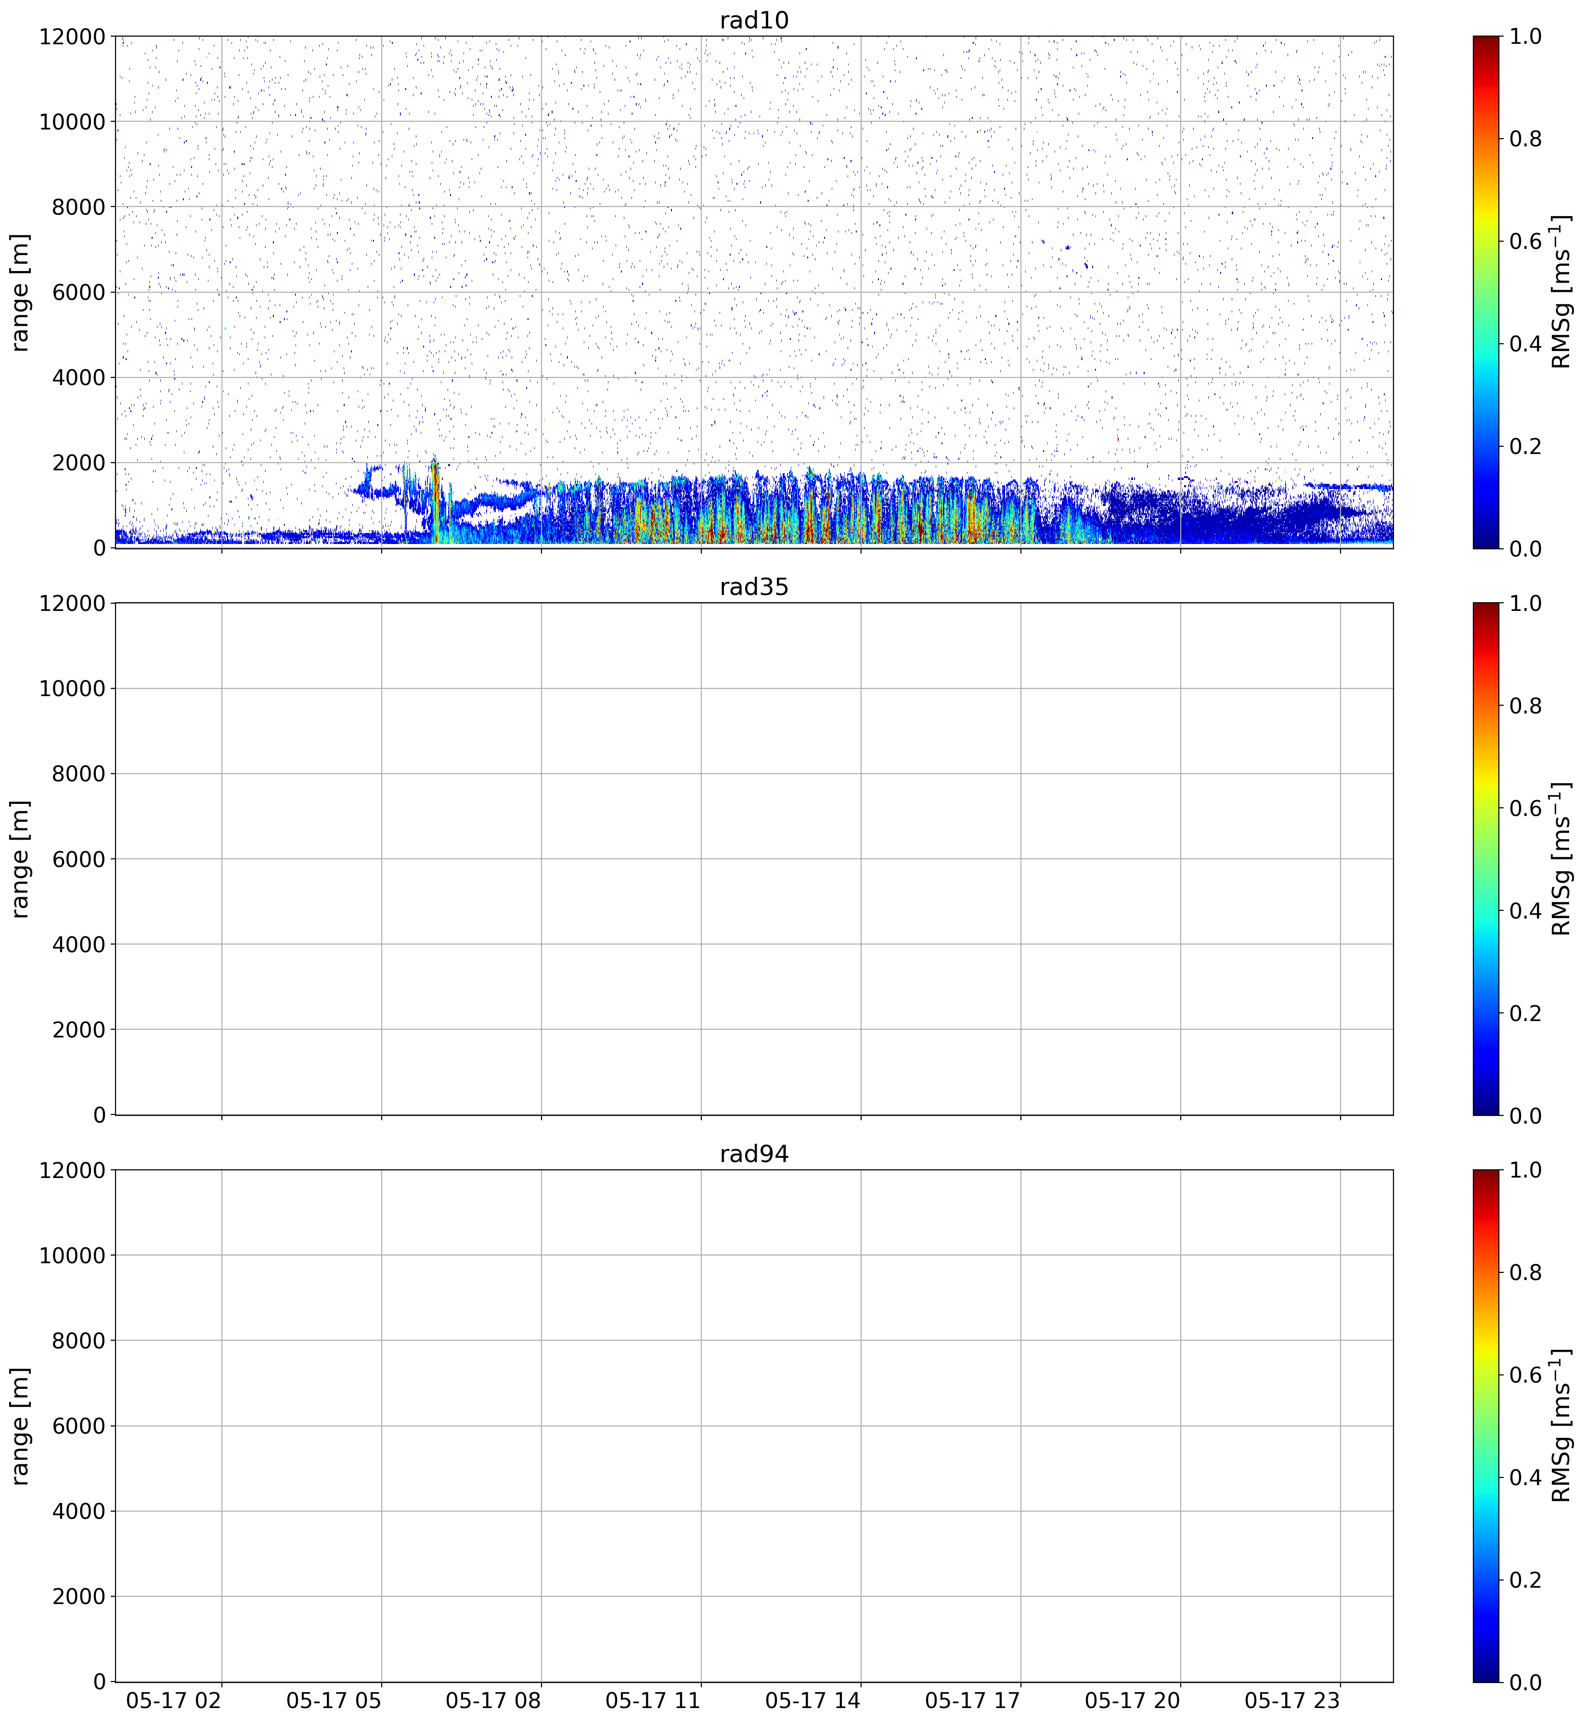Click the 4000 tick on rad94 y-axis
Image resolution: width=1586 pixels, height=1722 pixels.
pos(79,1512)
